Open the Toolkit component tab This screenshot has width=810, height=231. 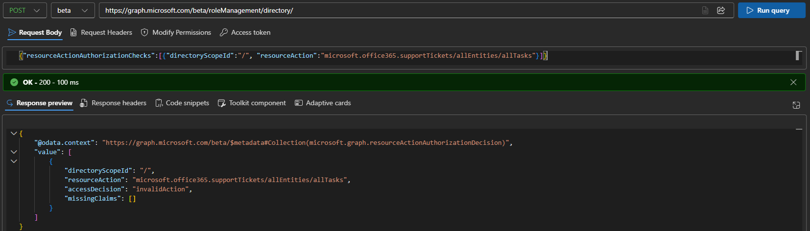click(252, 103)
